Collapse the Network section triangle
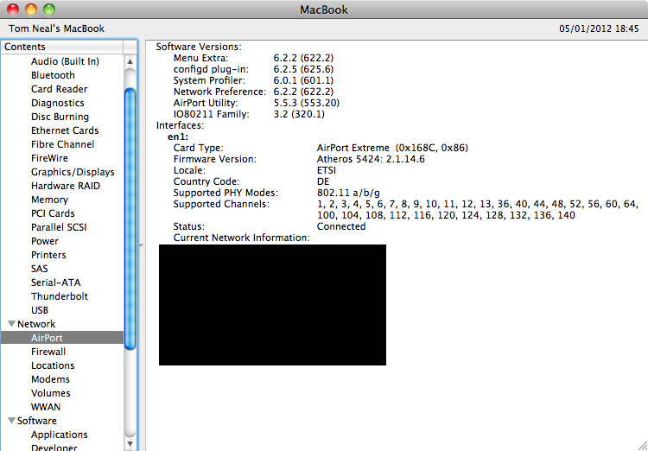Image resolution: width=648 pixels, height=451 pixels. (x=11, y=324)
